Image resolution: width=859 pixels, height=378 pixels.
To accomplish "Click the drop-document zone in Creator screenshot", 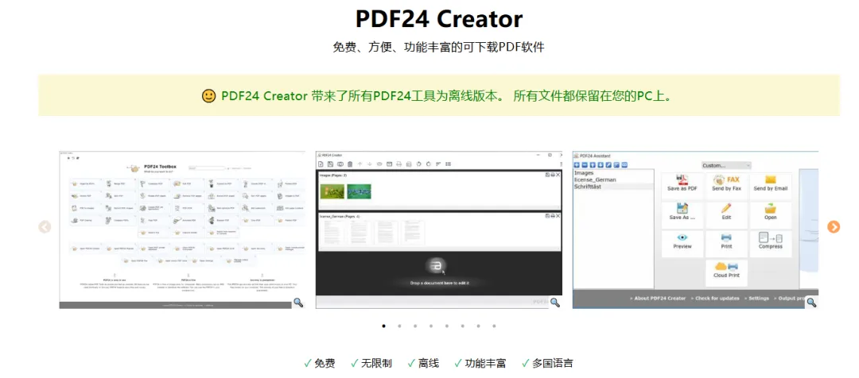I will (x=439, y=273).
